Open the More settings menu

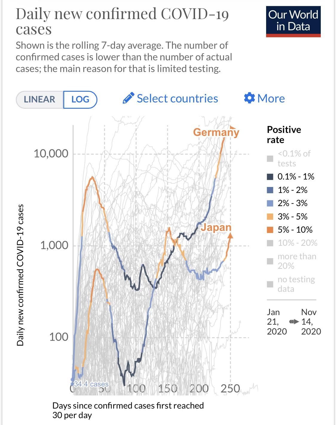[x=264, y=98]
